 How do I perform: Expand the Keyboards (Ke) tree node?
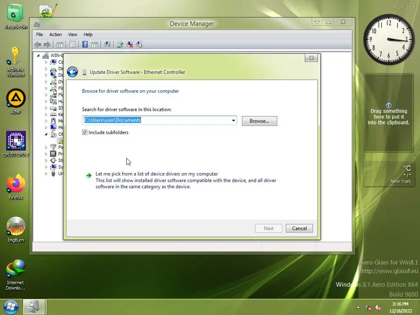tap(46, 114)
